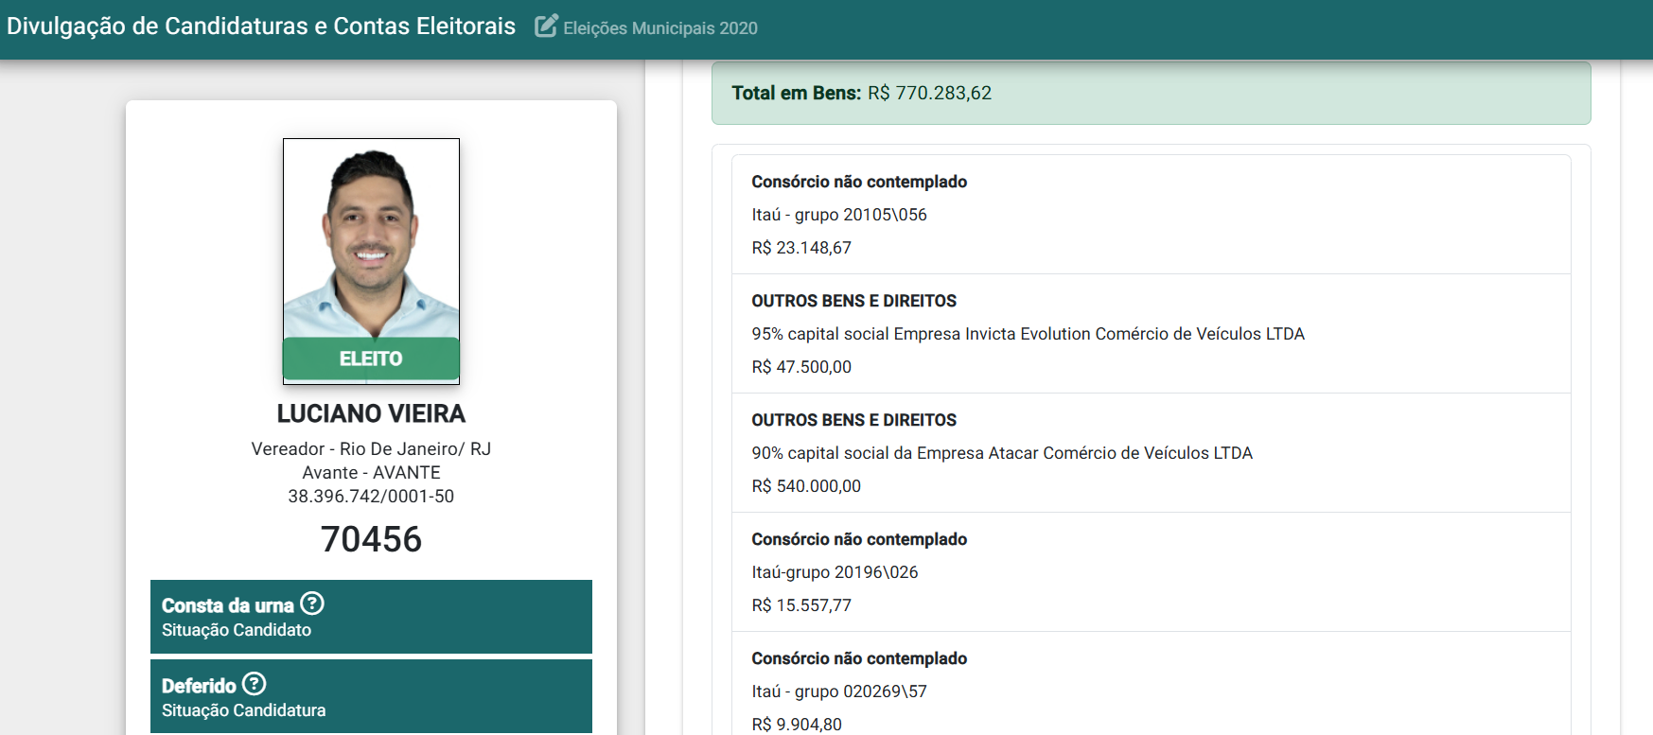Click 90% capital social Atacar Comércio entry
Screen dimensions: 1653x735
point(1002,453)
